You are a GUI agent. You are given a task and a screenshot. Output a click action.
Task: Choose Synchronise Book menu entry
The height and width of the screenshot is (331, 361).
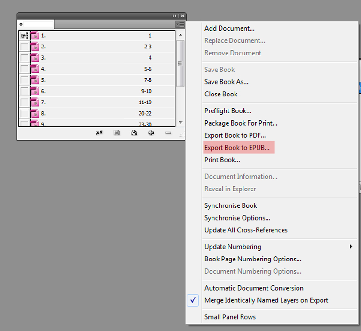point(231,205)
